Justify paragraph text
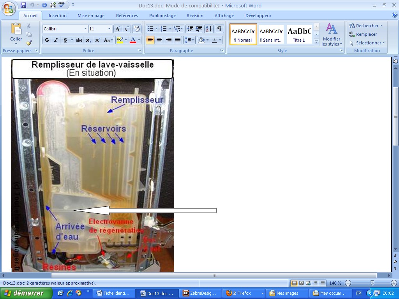 click(x=178, y=40)
